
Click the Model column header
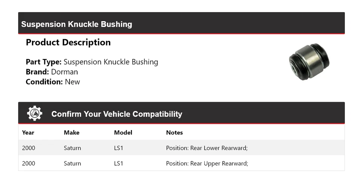click(x=123, y=133)
